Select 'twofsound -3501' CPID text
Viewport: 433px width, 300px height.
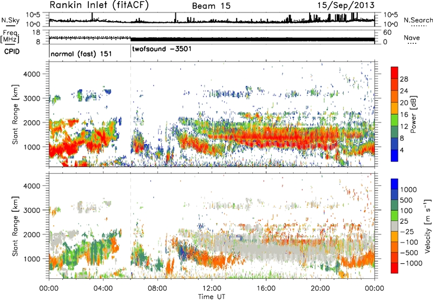pos(161,49)
